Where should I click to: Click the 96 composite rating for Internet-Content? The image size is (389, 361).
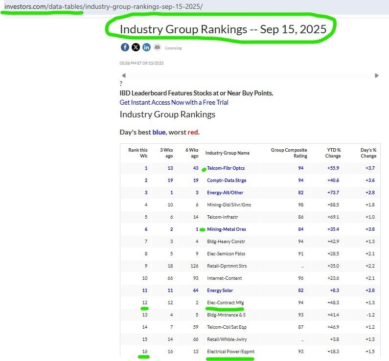click(x=301, y=278)
